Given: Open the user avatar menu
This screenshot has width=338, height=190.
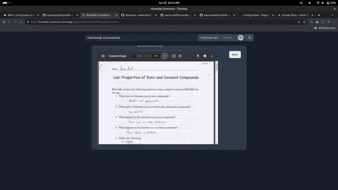Looking at the screenshot, I should pyautogui.click(x=240, y=38).
